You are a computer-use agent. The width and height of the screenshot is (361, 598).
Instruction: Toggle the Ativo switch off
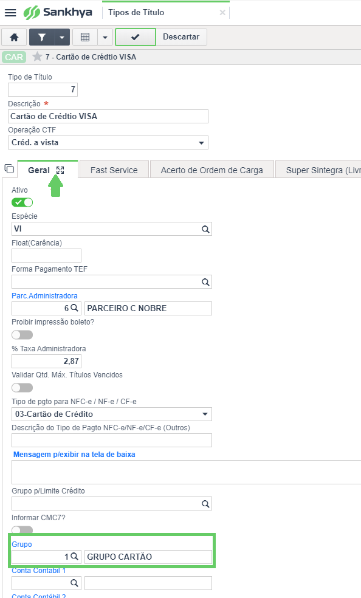pos(22,202)
